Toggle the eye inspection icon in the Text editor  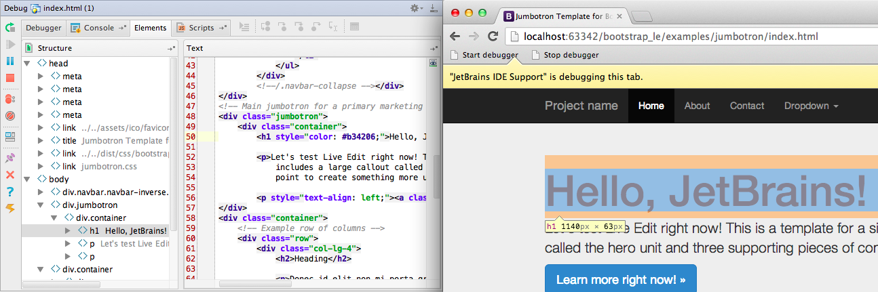click(434, 63)
